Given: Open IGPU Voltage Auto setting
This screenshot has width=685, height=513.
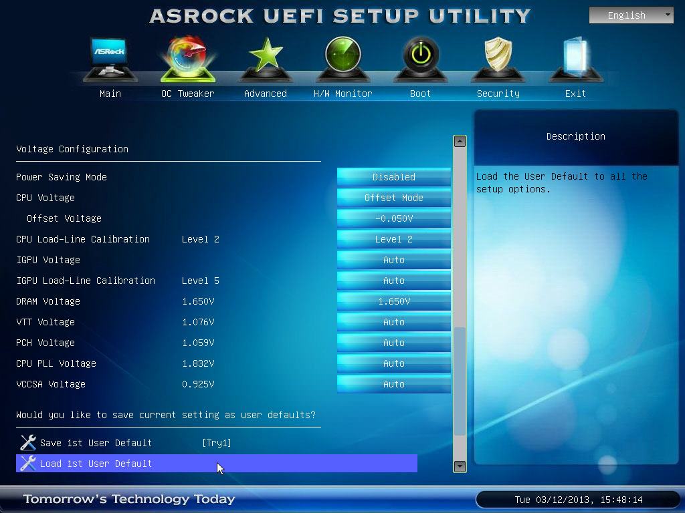Looking at the screenshot, I should pyautogui.click(x=393, y=260).
